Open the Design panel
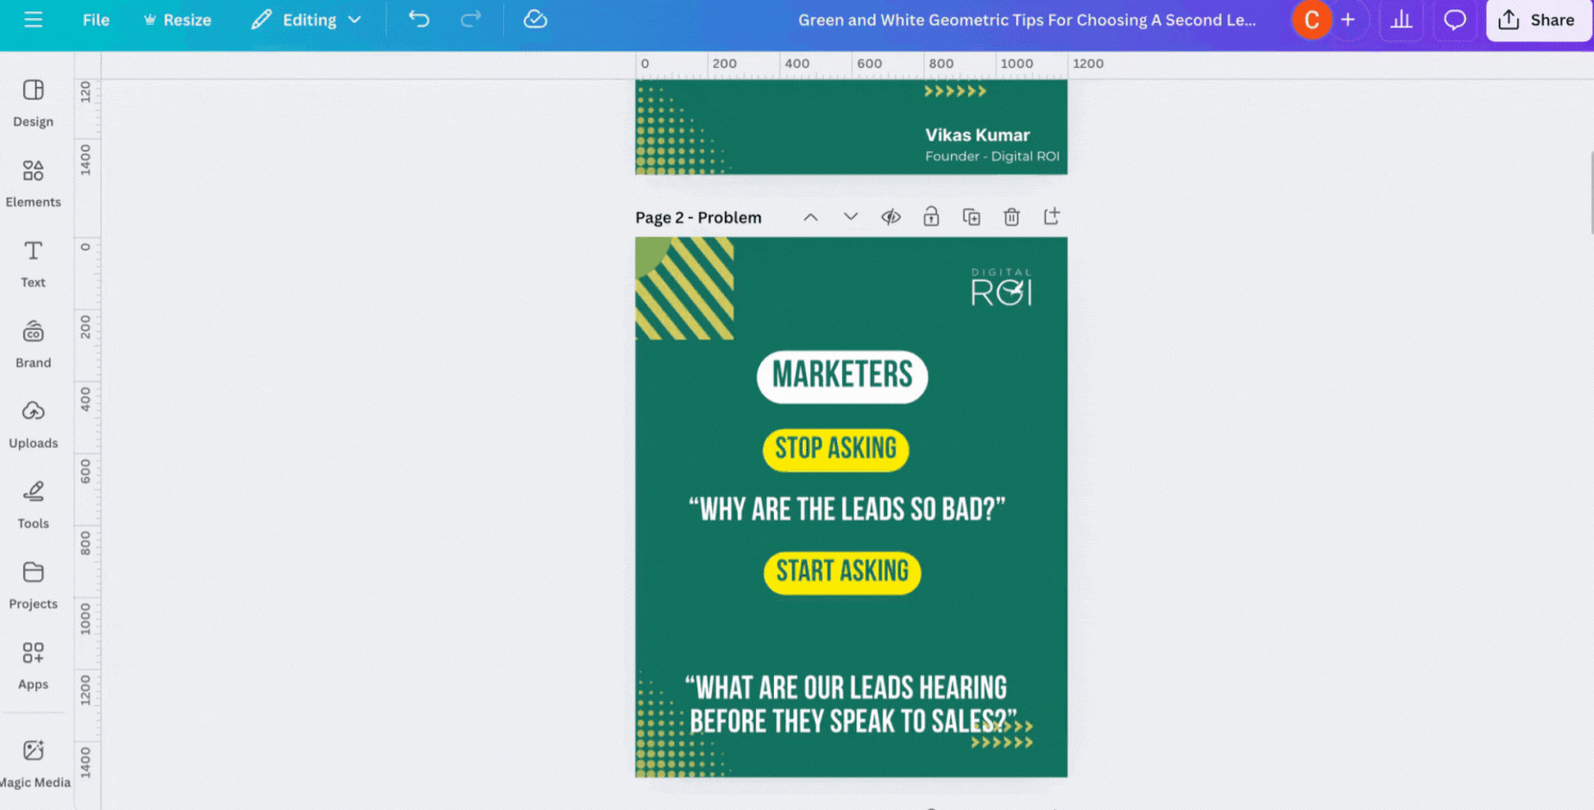The width and height of the screenshot is (1594, 810). (x=33, y=103)
